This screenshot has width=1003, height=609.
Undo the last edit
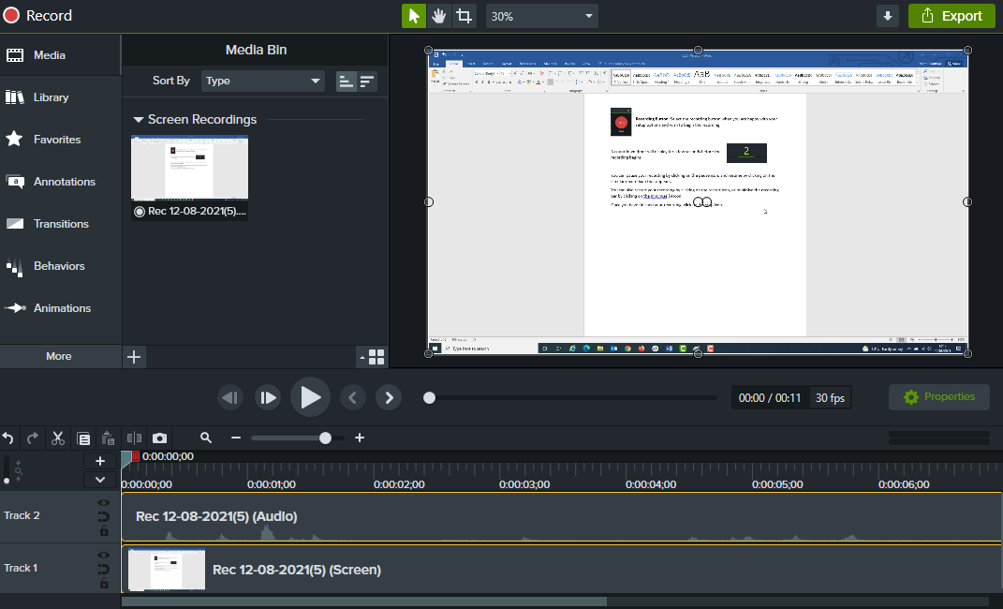pos(9,438)
